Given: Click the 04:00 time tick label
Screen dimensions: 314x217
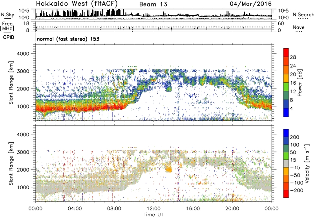Looking at the screenshot, I should [75, 209].
